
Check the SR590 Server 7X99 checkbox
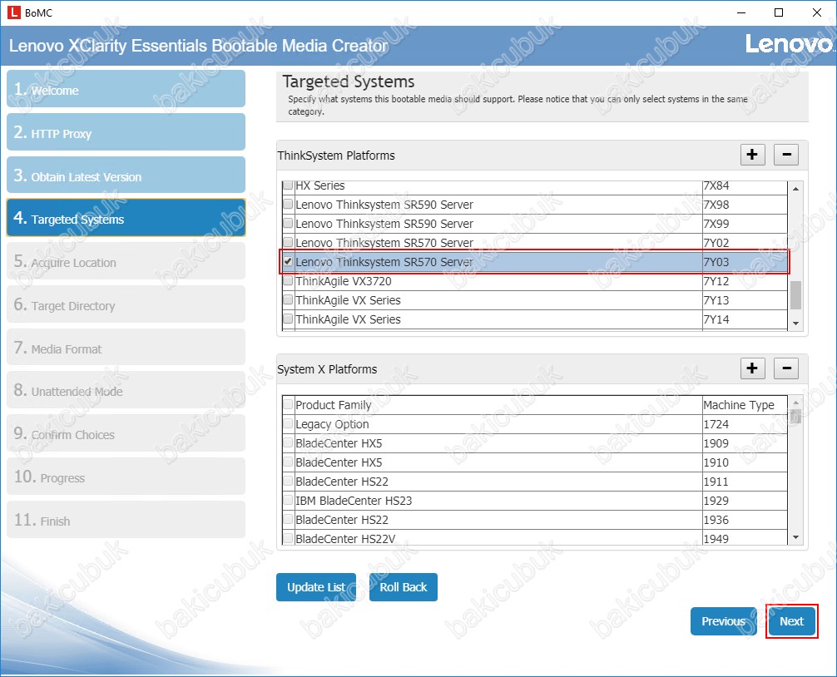[x=288, y=223]
